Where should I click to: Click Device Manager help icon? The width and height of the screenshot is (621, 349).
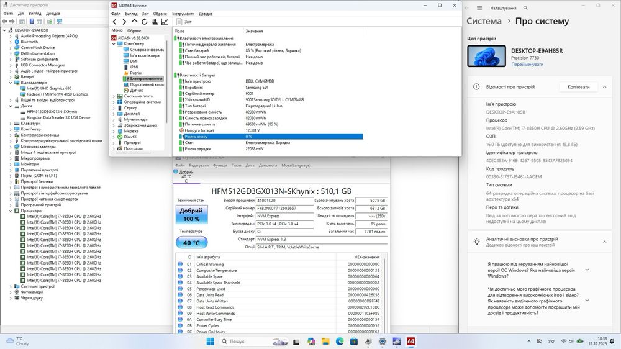32,21
